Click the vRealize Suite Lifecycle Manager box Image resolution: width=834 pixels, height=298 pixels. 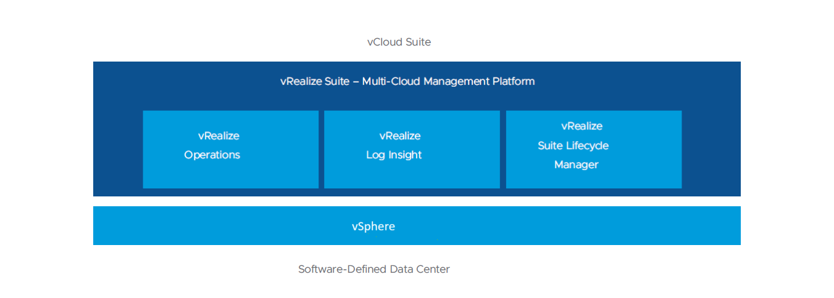pyautogui.click(x=594, y=149)
